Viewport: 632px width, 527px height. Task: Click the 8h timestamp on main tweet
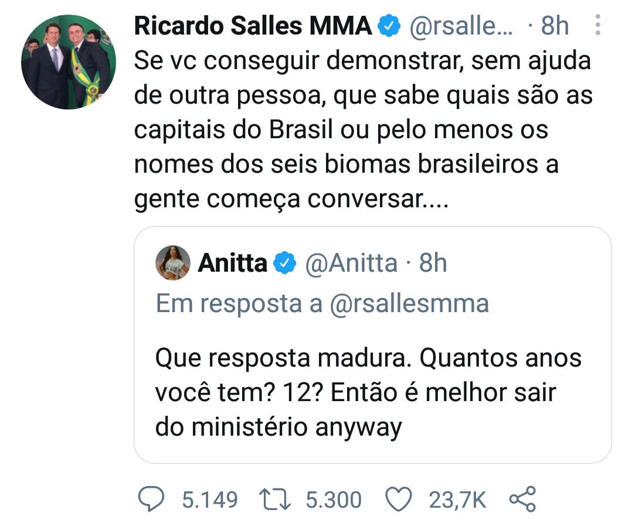point(555,26)
